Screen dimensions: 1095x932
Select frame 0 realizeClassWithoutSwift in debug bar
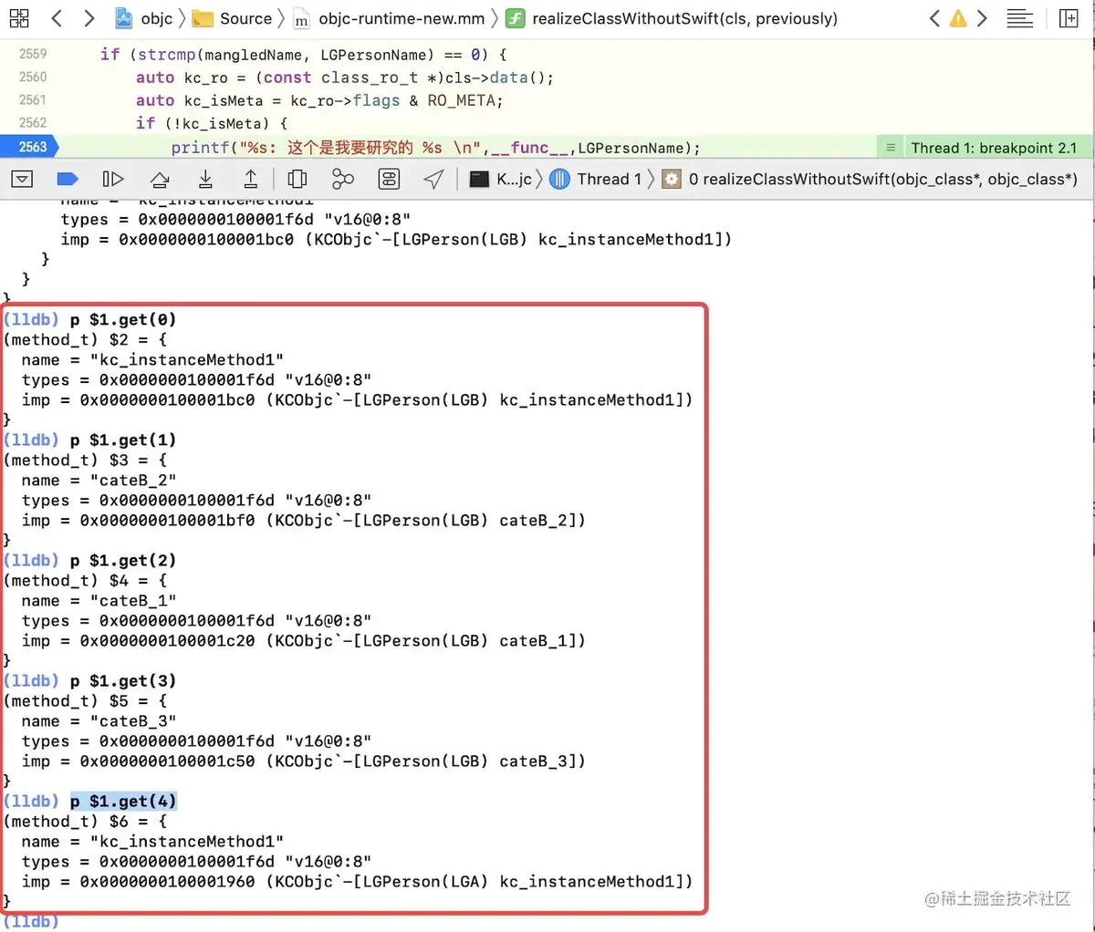[x=870, y=180]
